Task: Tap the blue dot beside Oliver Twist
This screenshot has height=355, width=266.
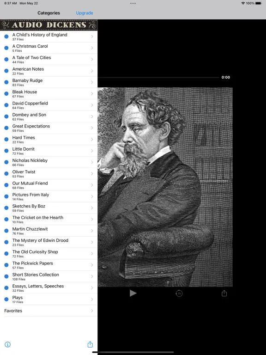Action: click(6, 173)
